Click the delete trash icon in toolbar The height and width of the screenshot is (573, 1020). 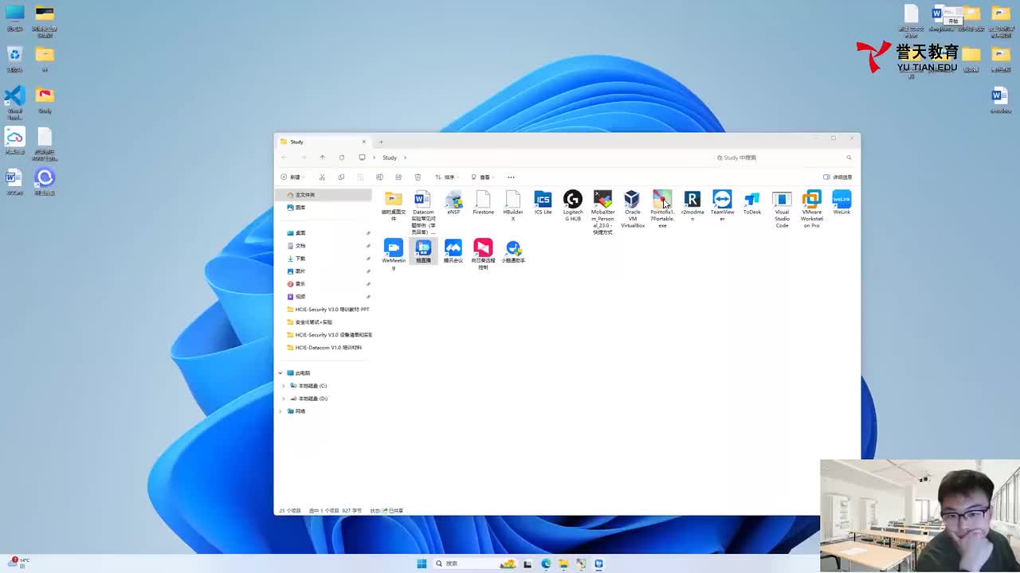(418, 177)
